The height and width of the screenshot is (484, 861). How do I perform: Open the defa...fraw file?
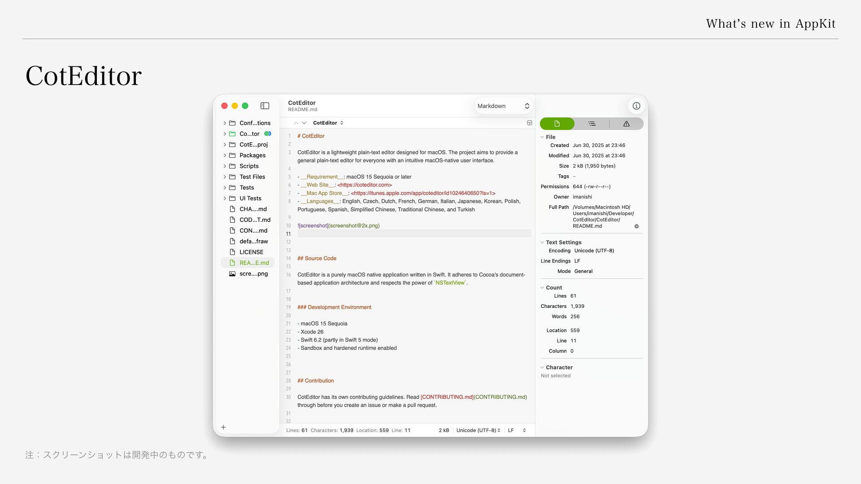tap(248, 241)
